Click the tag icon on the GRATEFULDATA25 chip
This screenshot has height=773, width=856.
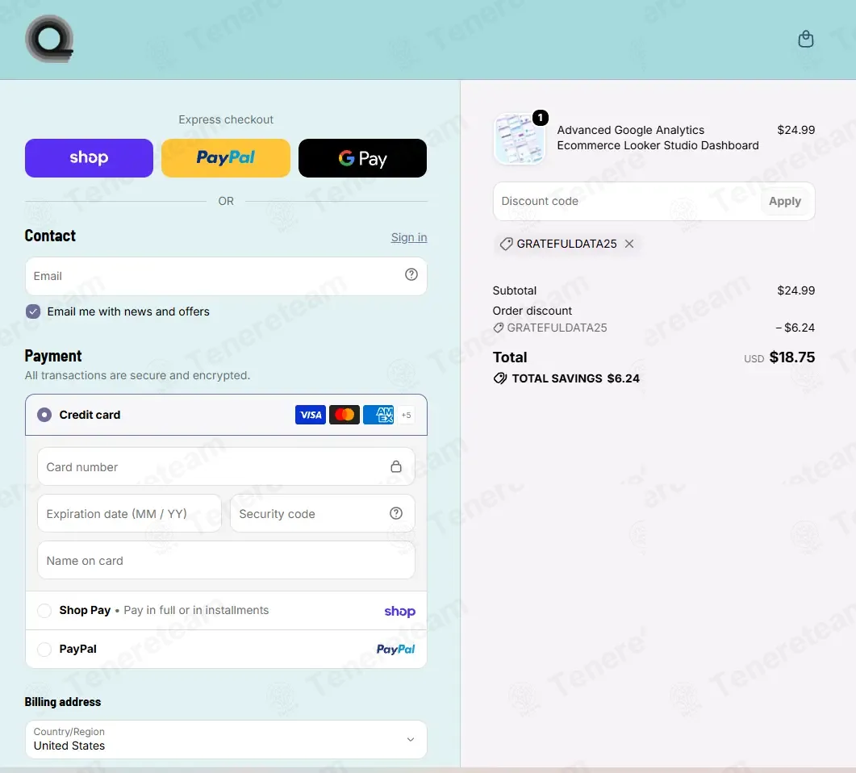click(x=506, y=244)
